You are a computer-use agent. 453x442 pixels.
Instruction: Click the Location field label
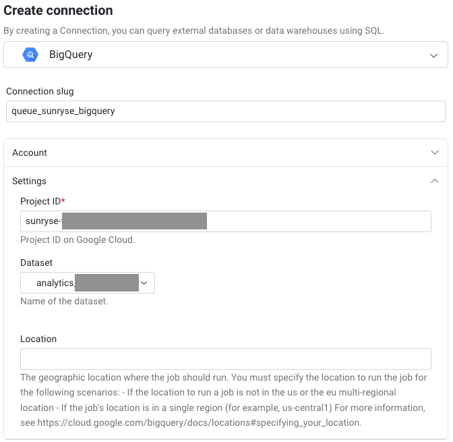click(38, 339)
